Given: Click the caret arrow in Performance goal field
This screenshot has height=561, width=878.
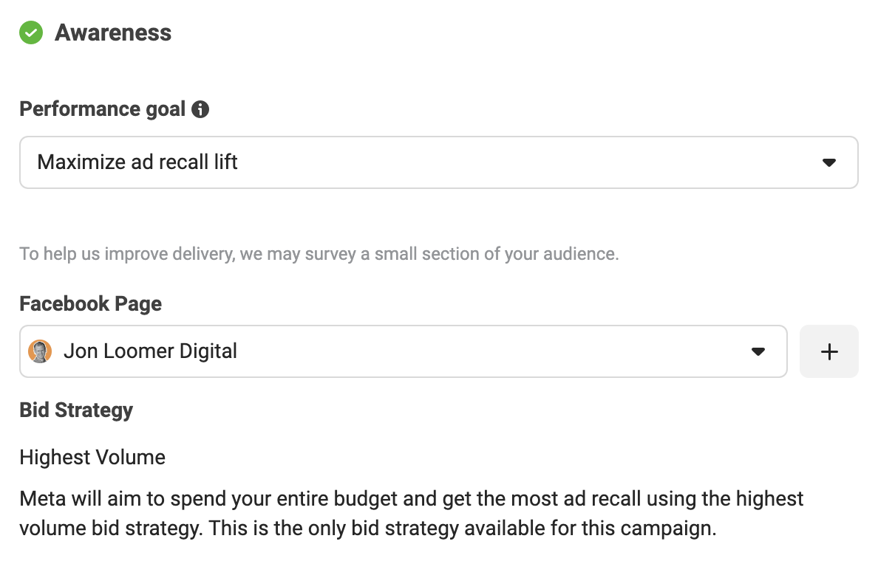Looking at the screenshot, I should tap(828, 162).
